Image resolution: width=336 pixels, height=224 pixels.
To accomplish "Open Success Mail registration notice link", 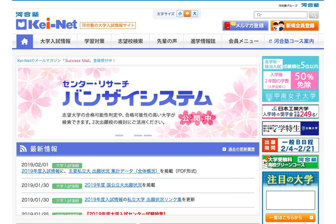I will click(66, 60).
